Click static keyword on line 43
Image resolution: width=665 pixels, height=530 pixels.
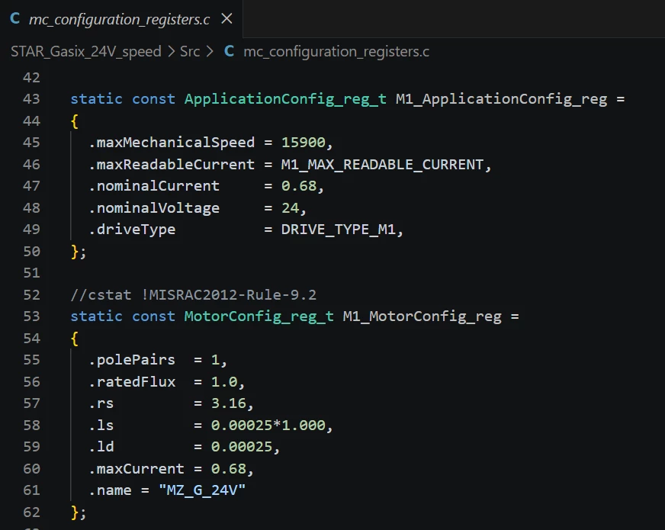click(x=96, y=99)
